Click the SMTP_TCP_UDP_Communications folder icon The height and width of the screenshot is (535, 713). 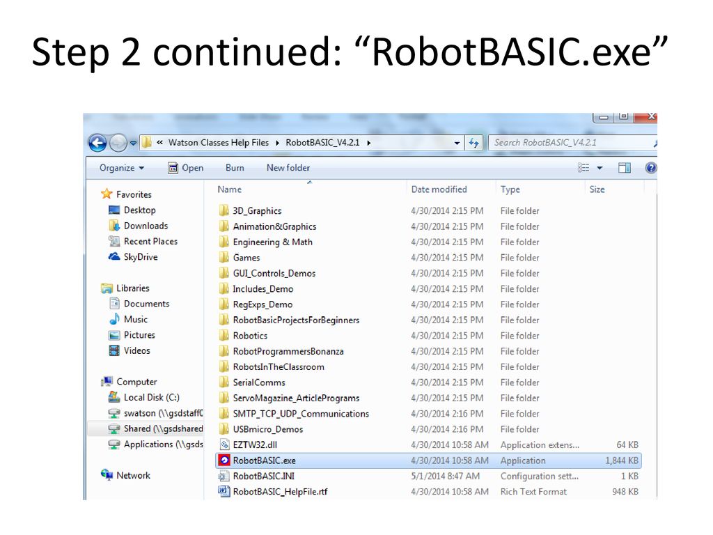tap(224, 414)
